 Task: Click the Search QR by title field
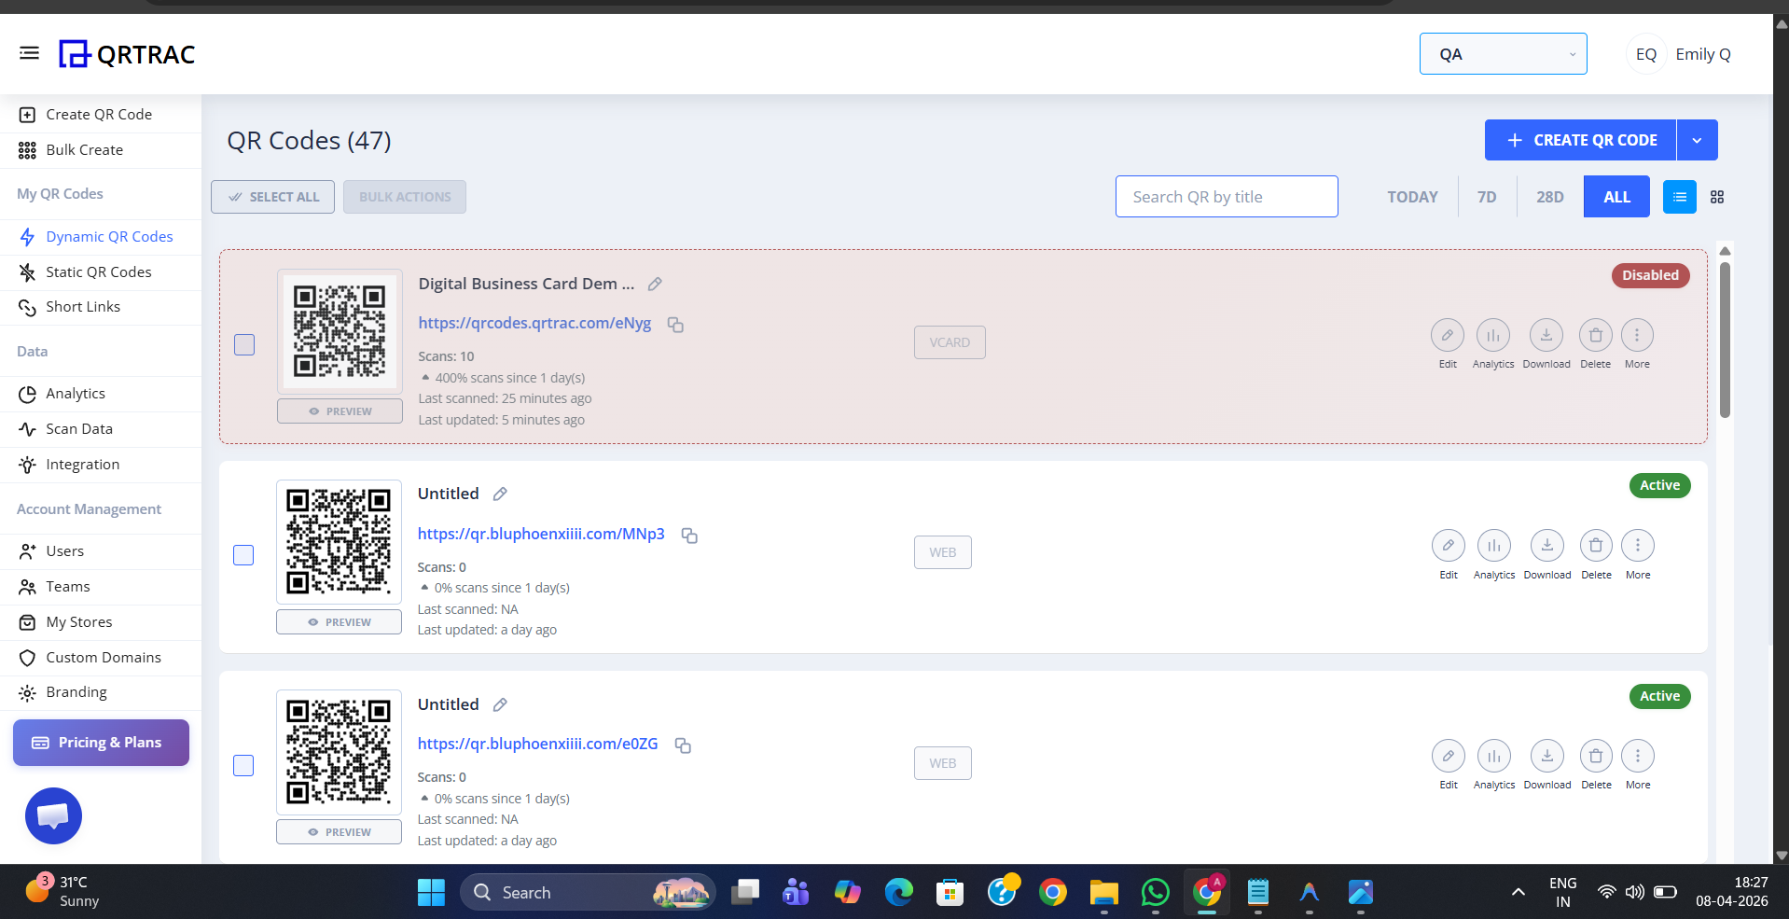[1226, 197]
